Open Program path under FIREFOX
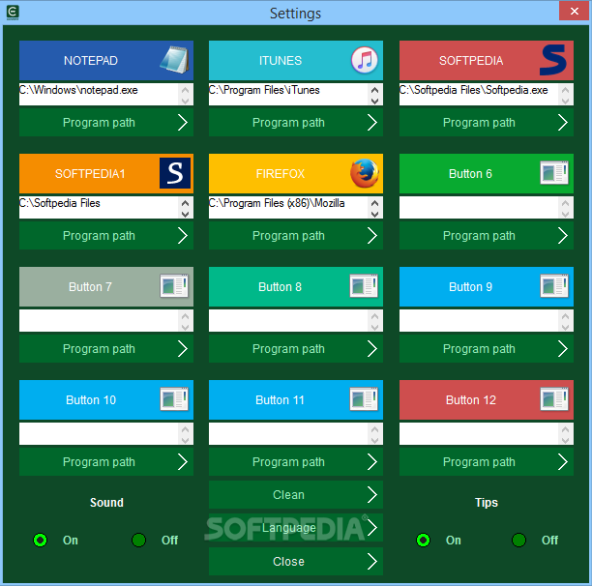 point(296,235)
